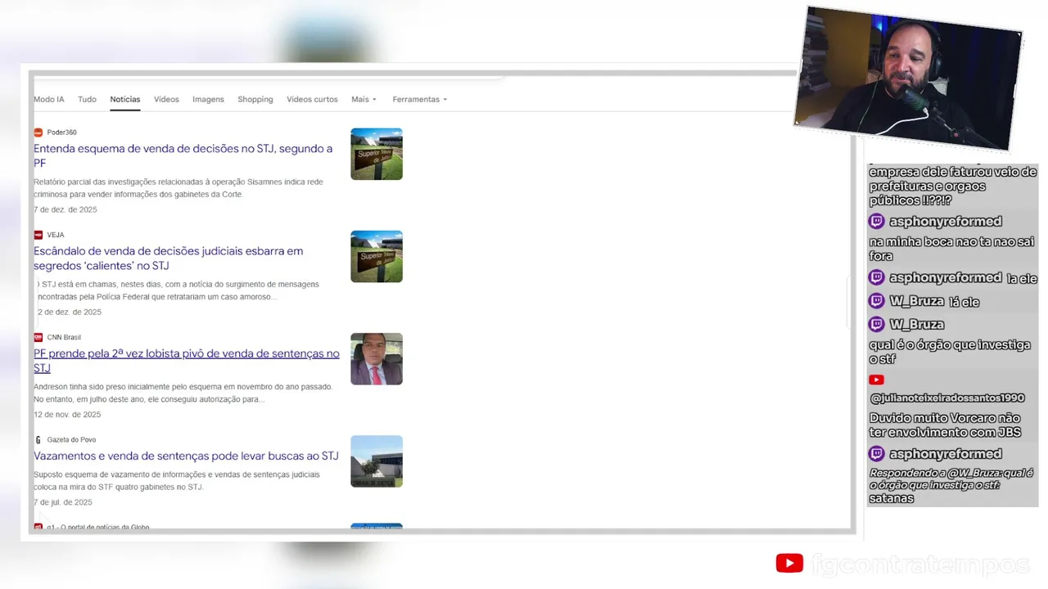Screen dimensions: 1048x589
Task: Click the VEJA source favicon
Action: click(x=38, y=235)
